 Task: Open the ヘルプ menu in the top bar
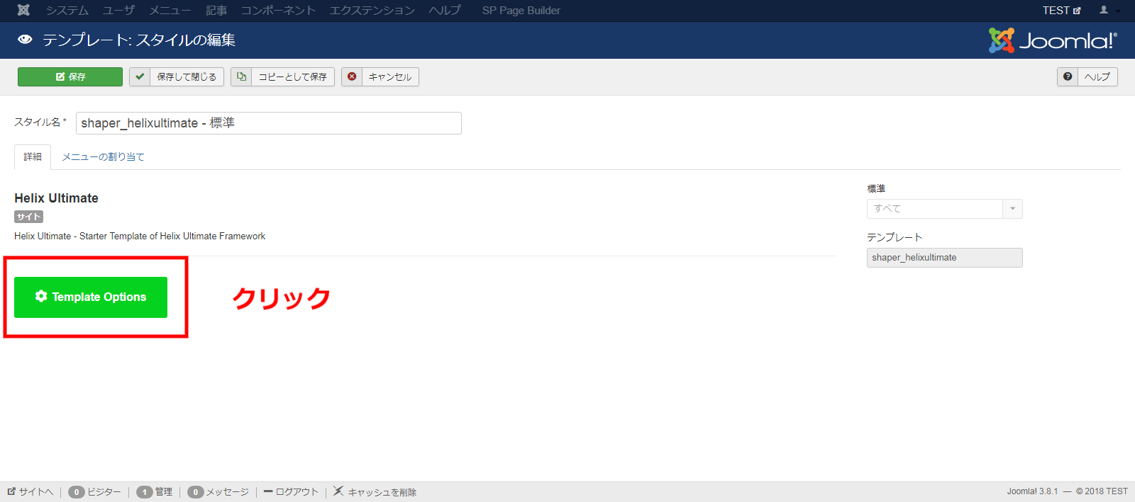pos(445,11)
